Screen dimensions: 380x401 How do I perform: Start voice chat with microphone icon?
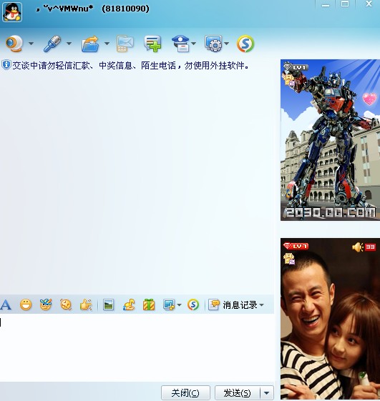pyautogui.click(x=52, y=44)
